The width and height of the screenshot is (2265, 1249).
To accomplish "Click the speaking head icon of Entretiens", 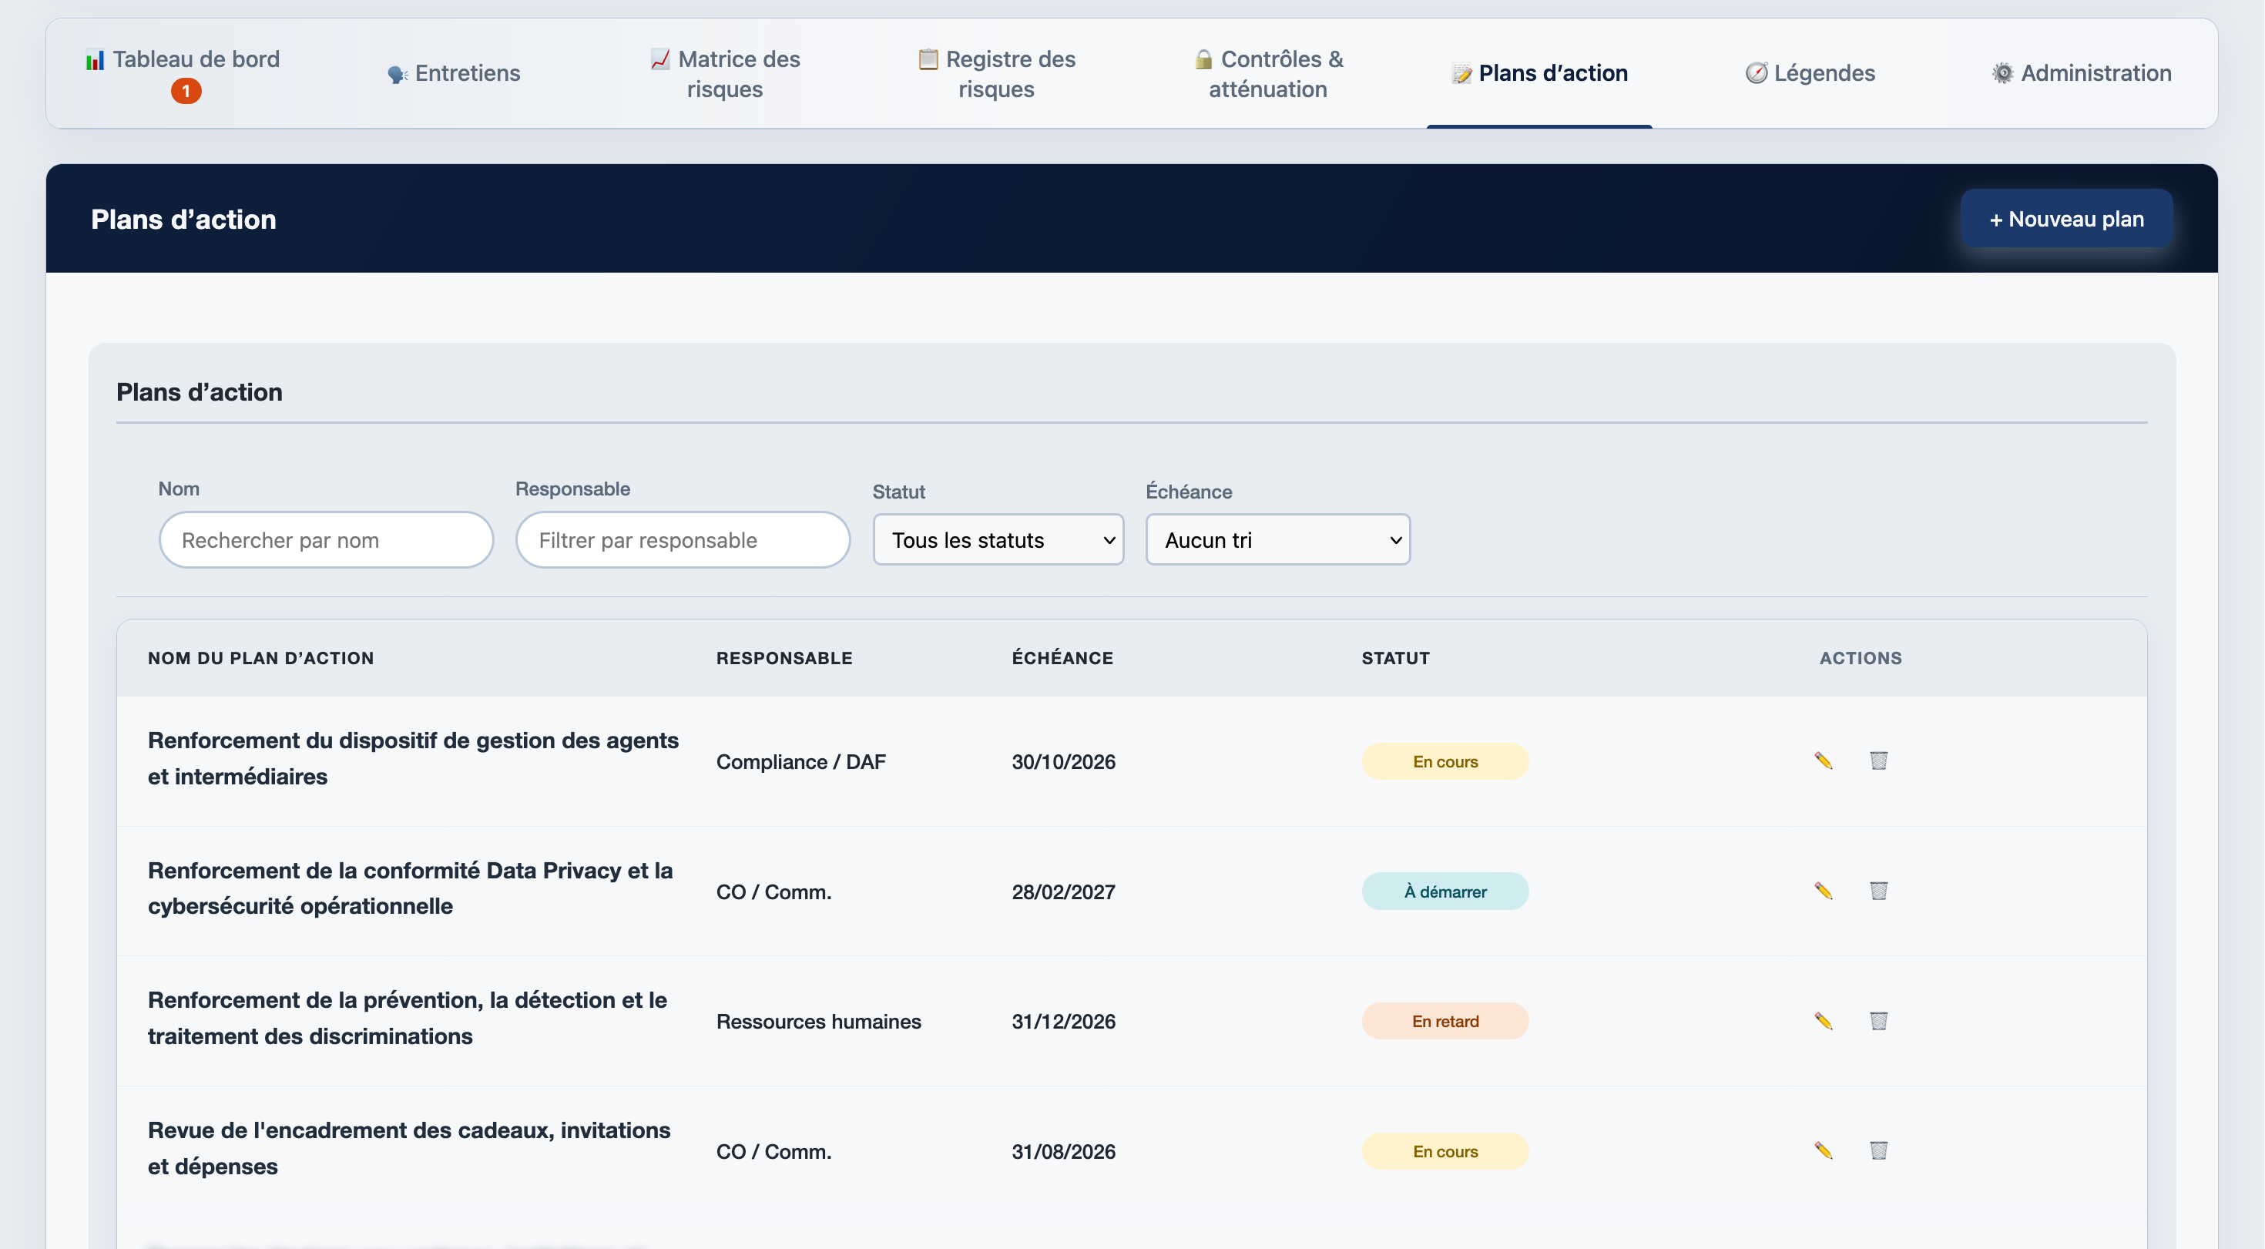I will tap(398, 74).
